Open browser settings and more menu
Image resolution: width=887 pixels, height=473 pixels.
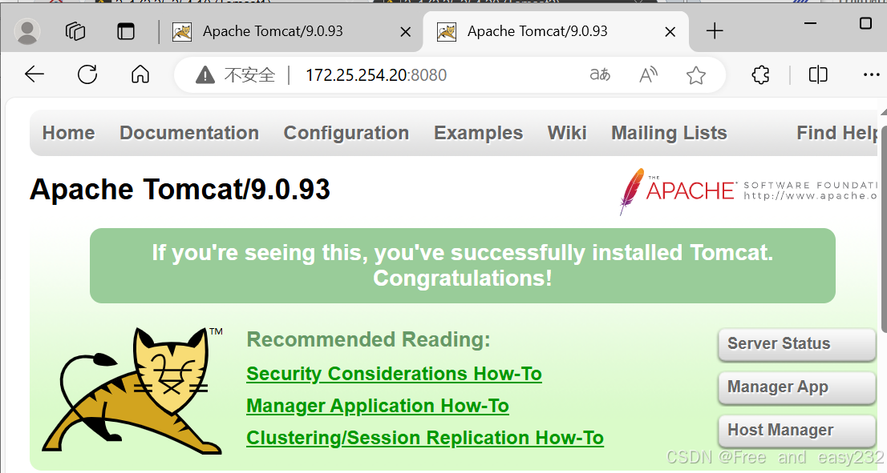pyautogui.click(x=871, y=74)
